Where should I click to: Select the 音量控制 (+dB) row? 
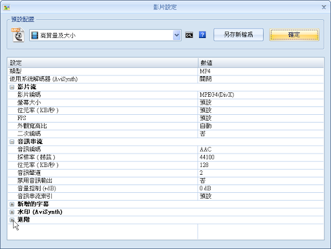click(165, 188)
